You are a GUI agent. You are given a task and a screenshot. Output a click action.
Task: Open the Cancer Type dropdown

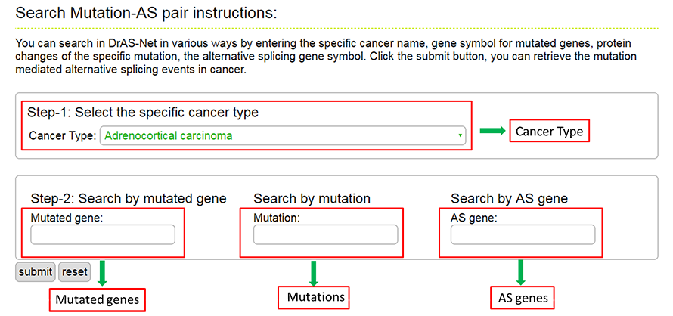coord(282,136)
